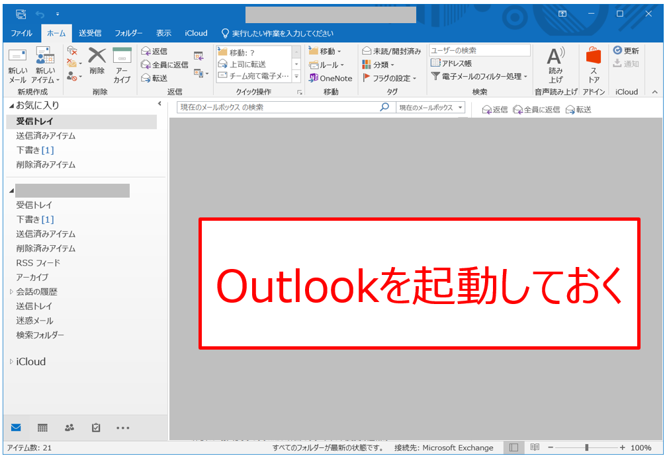Open 検索フォルダー in folder tree
This screenshot has height=458, width=667.
tap(40, 335)
